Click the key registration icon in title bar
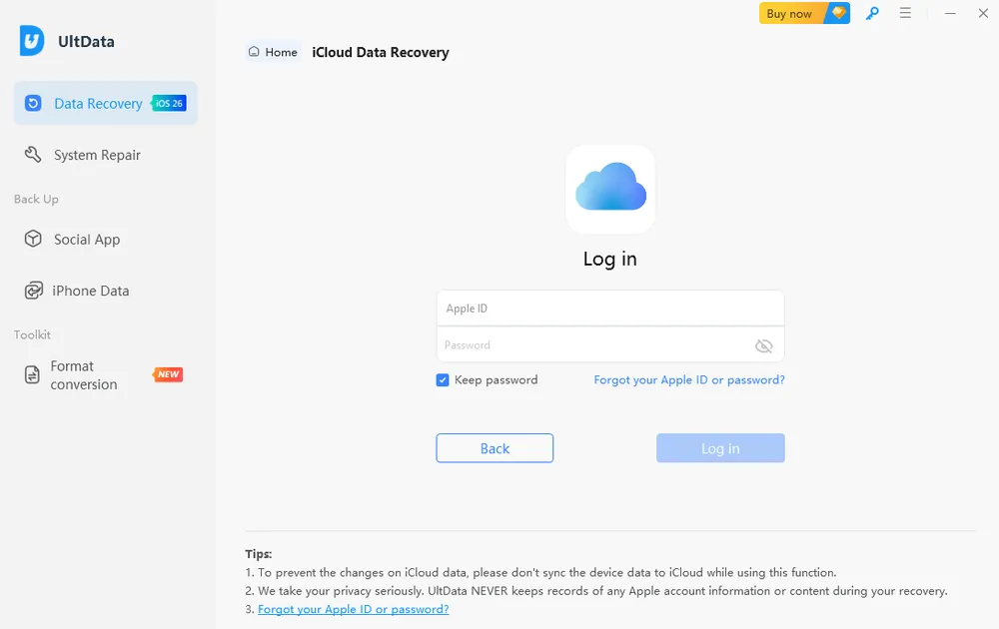Viewport: 999px width, 629px height. point(871,14)
